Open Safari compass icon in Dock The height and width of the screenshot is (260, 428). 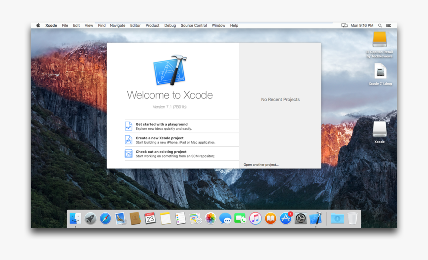coord(105,218)
